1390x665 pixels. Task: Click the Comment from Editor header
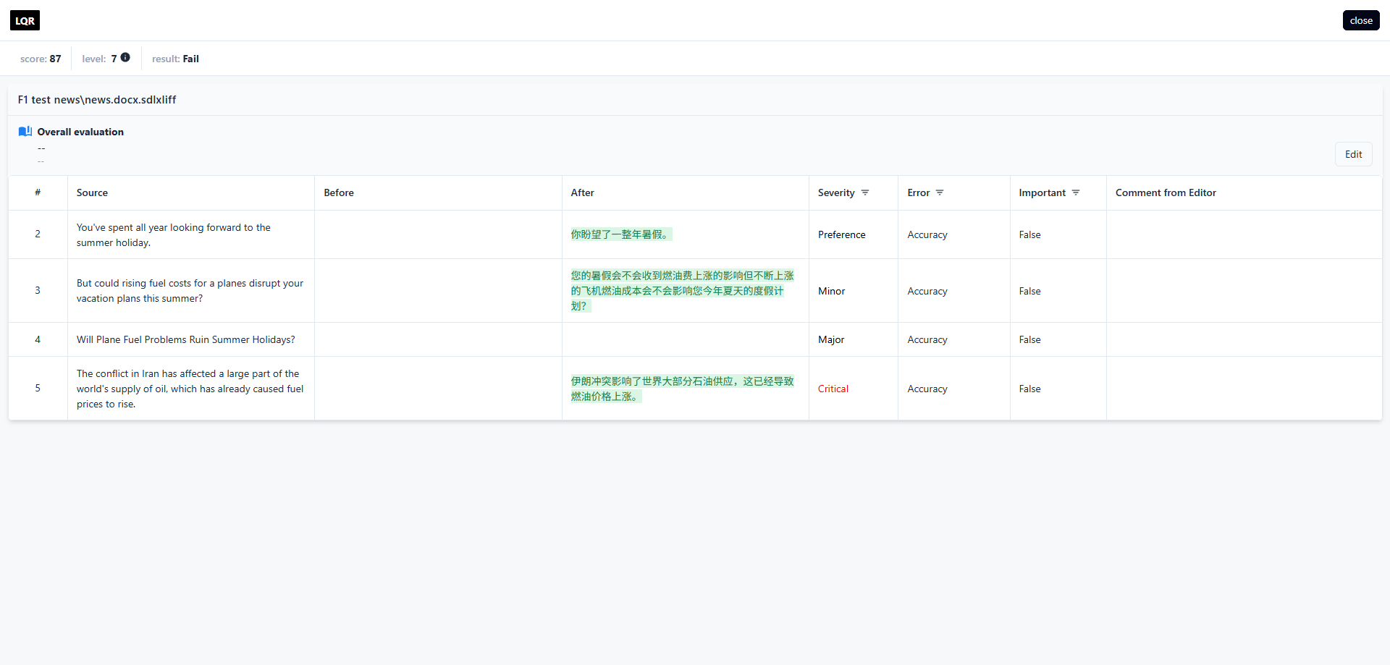coord(1166,192)
